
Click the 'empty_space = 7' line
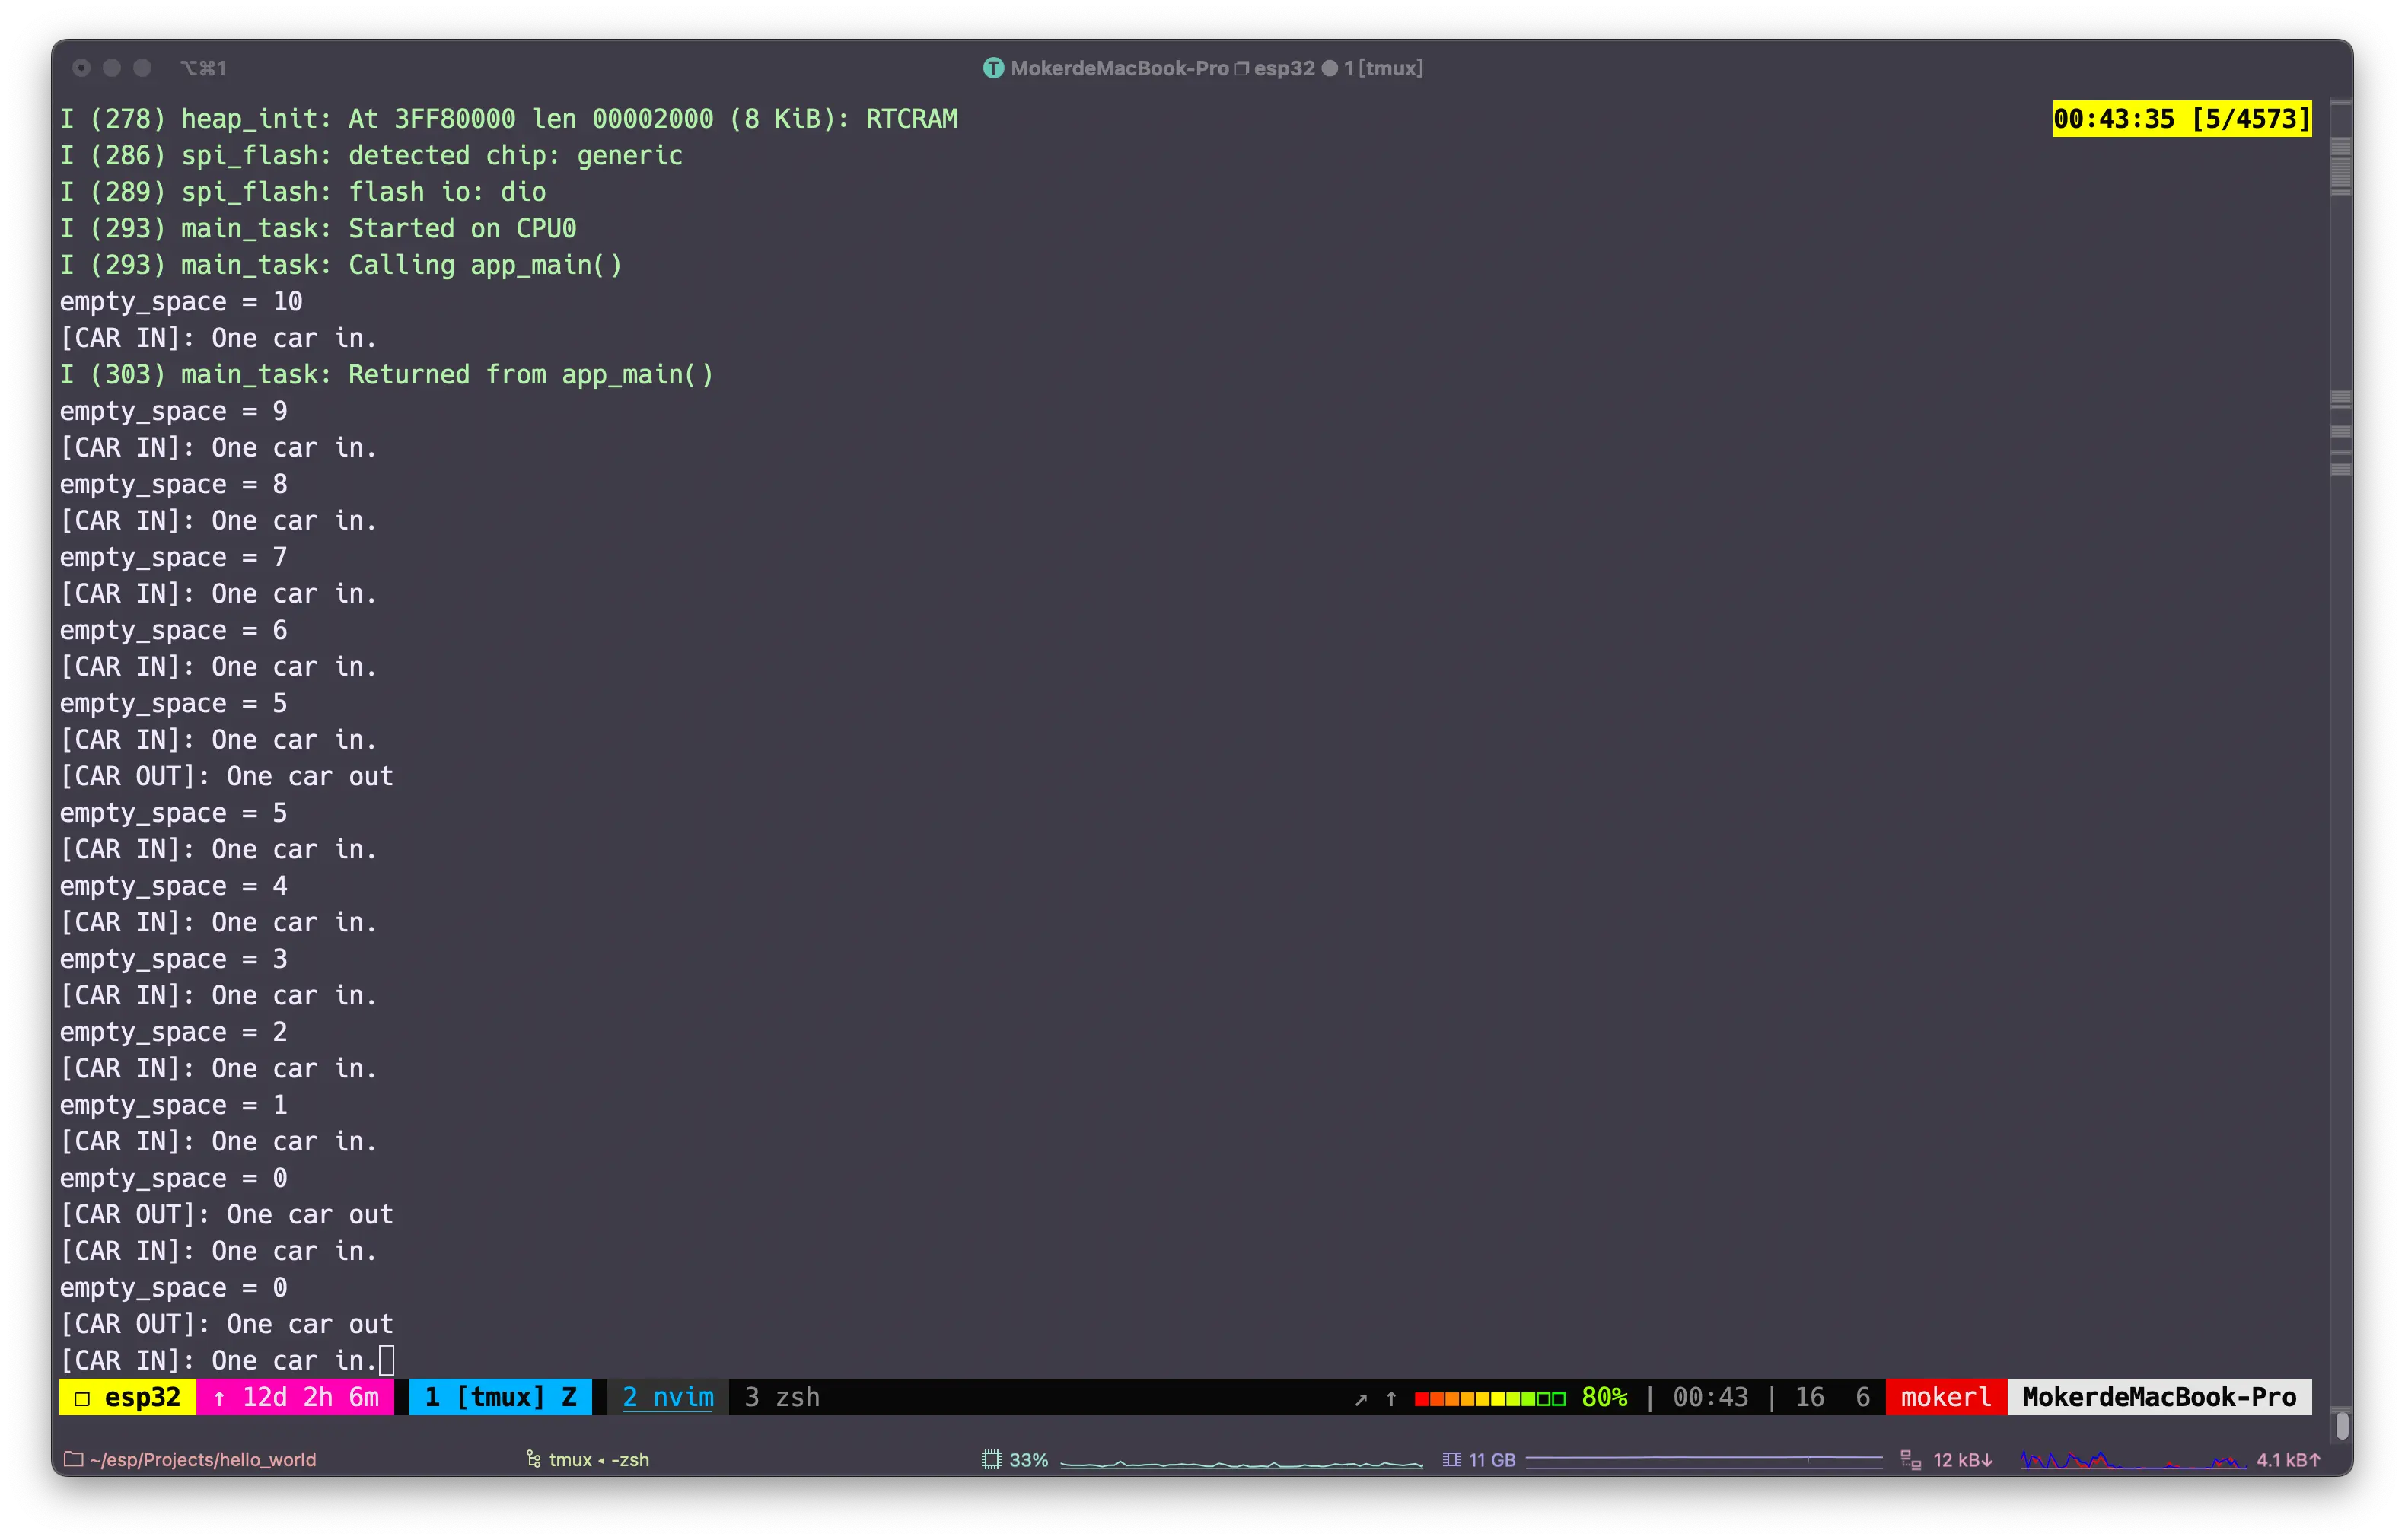pyautogui.click(x=174, y=557)
